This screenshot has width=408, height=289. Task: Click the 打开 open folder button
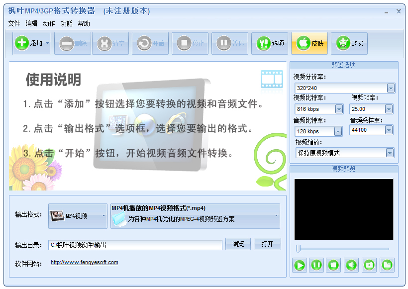[267, 244]
